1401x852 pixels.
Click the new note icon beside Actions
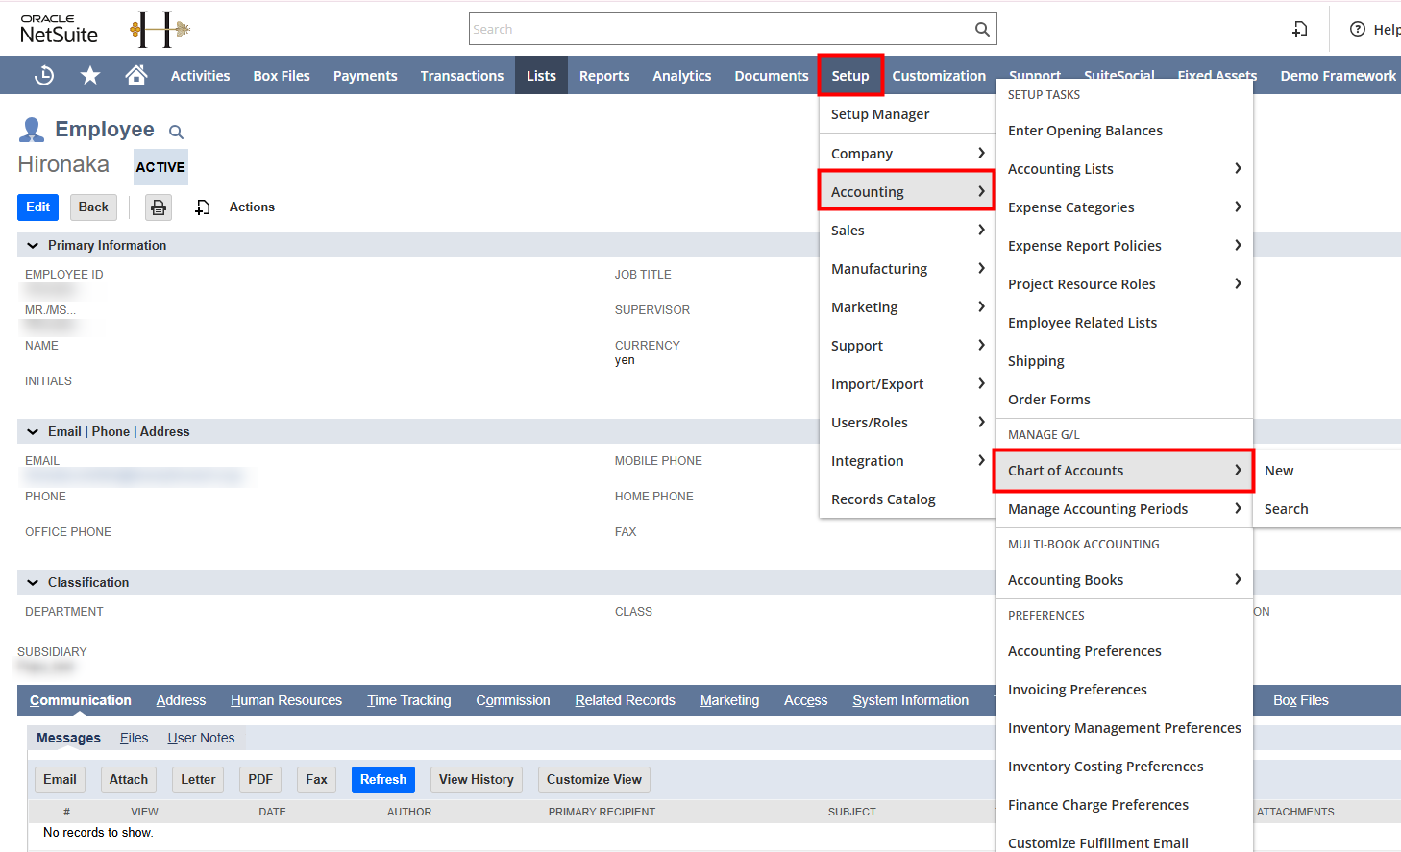point(203,207)
